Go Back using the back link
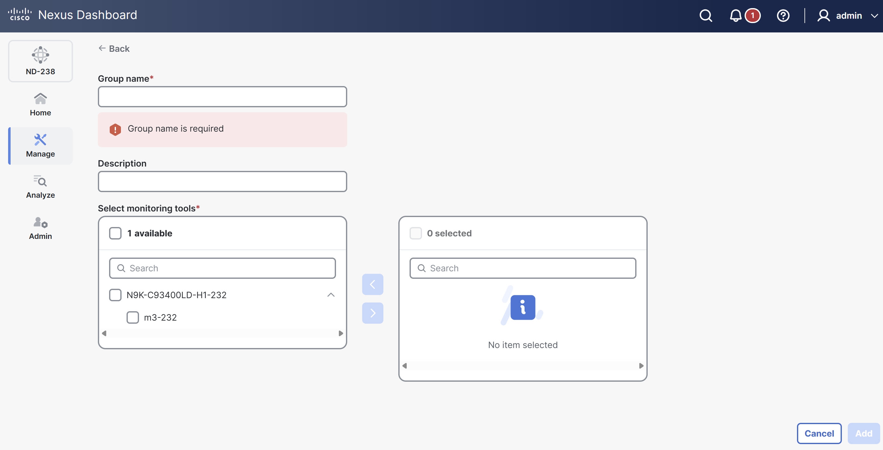 pyautogui.click(x=113, y=48)
